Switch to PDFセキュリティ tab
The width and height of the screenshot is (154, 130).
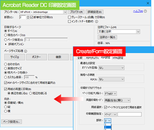tap(92, 58)
